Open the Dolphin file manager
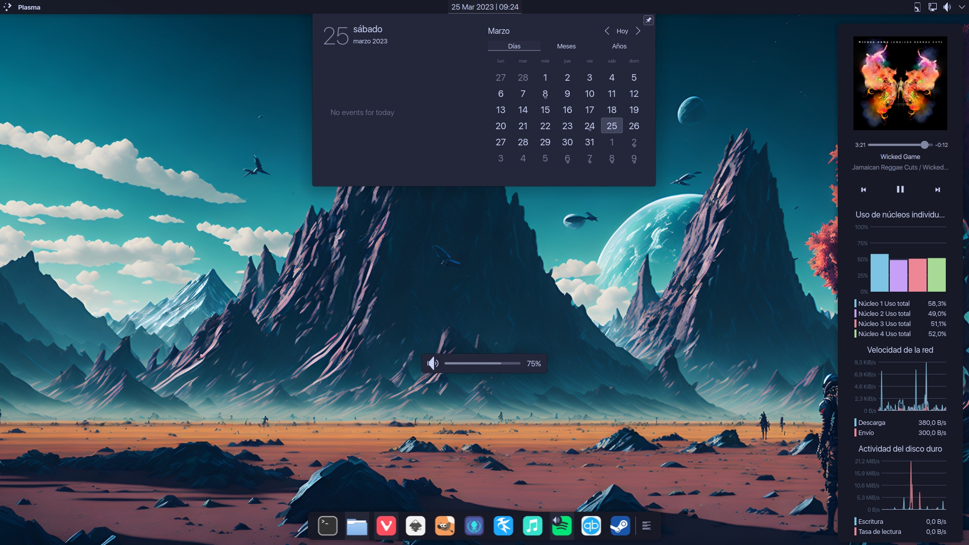Image resolution: width=969 pixels, height=545 pixels. (x=357, y=526)
